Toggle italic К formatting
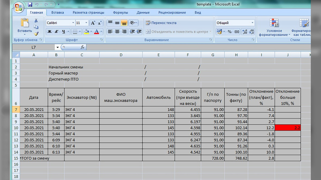Screen dimensions: 321x180 (56, 32)
